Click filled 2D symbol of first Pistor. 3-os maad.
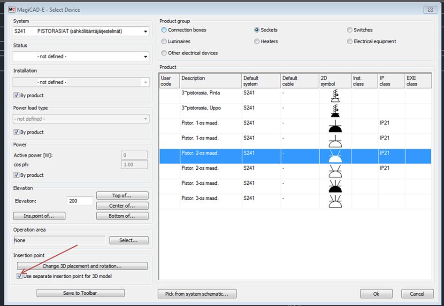This screenshot has height=306, width=444. click(x=335, y=186)
